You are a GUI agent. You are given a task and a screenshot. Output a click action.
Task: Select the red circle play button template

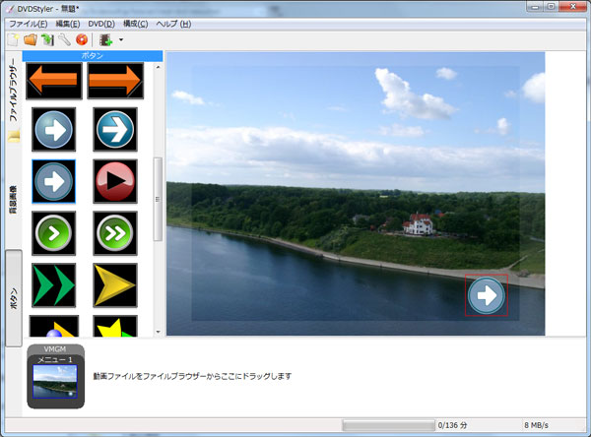(x=115, y=181)
